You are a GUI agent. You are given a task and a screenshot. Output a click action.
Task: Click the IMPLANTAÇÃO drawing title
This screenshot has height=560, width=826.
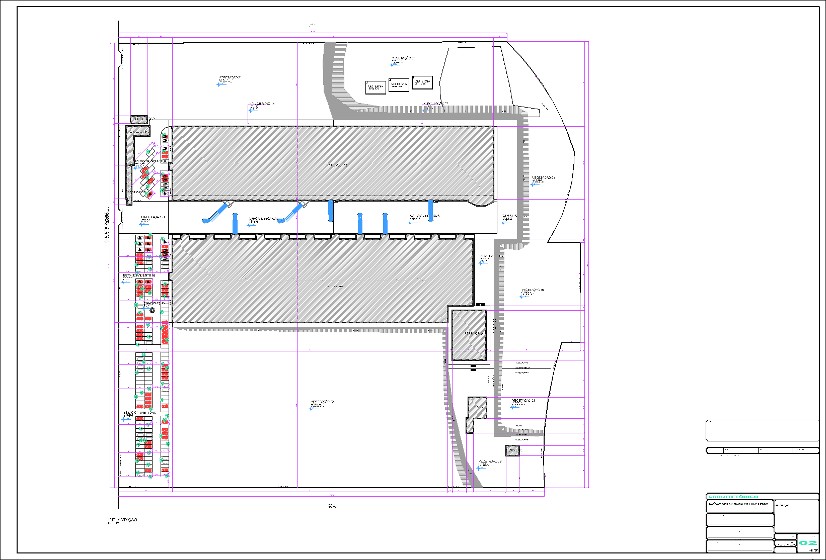pyautogui.click(x=122, y=520)
